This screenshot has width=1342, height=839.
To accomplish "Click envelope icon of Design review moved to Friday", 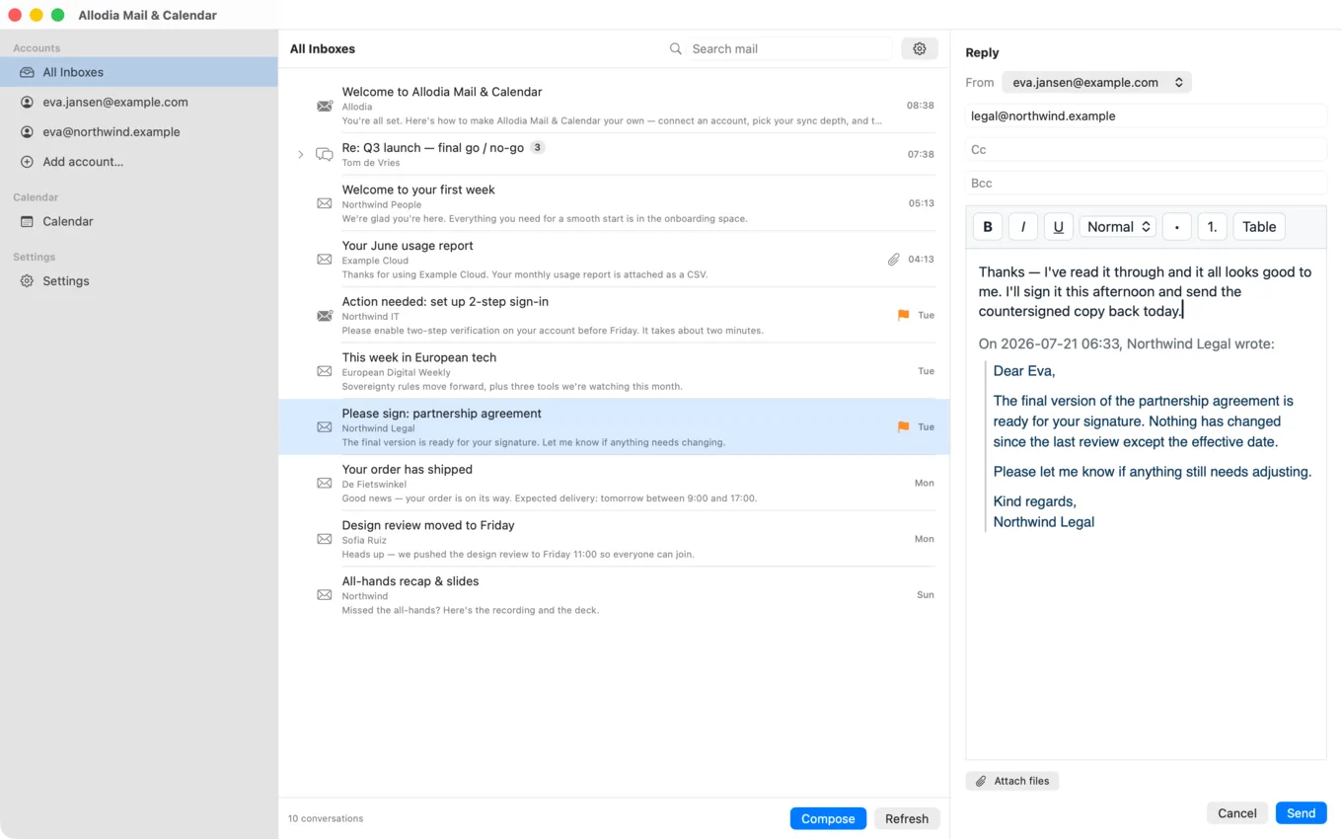I will [324, 539].
